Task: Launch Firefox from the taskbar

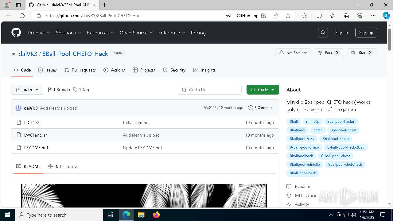Action: [156, 215]
